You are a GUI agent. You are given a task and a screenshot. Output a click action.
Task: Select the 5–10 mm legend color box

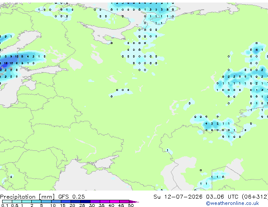click(x=46, y=202)
